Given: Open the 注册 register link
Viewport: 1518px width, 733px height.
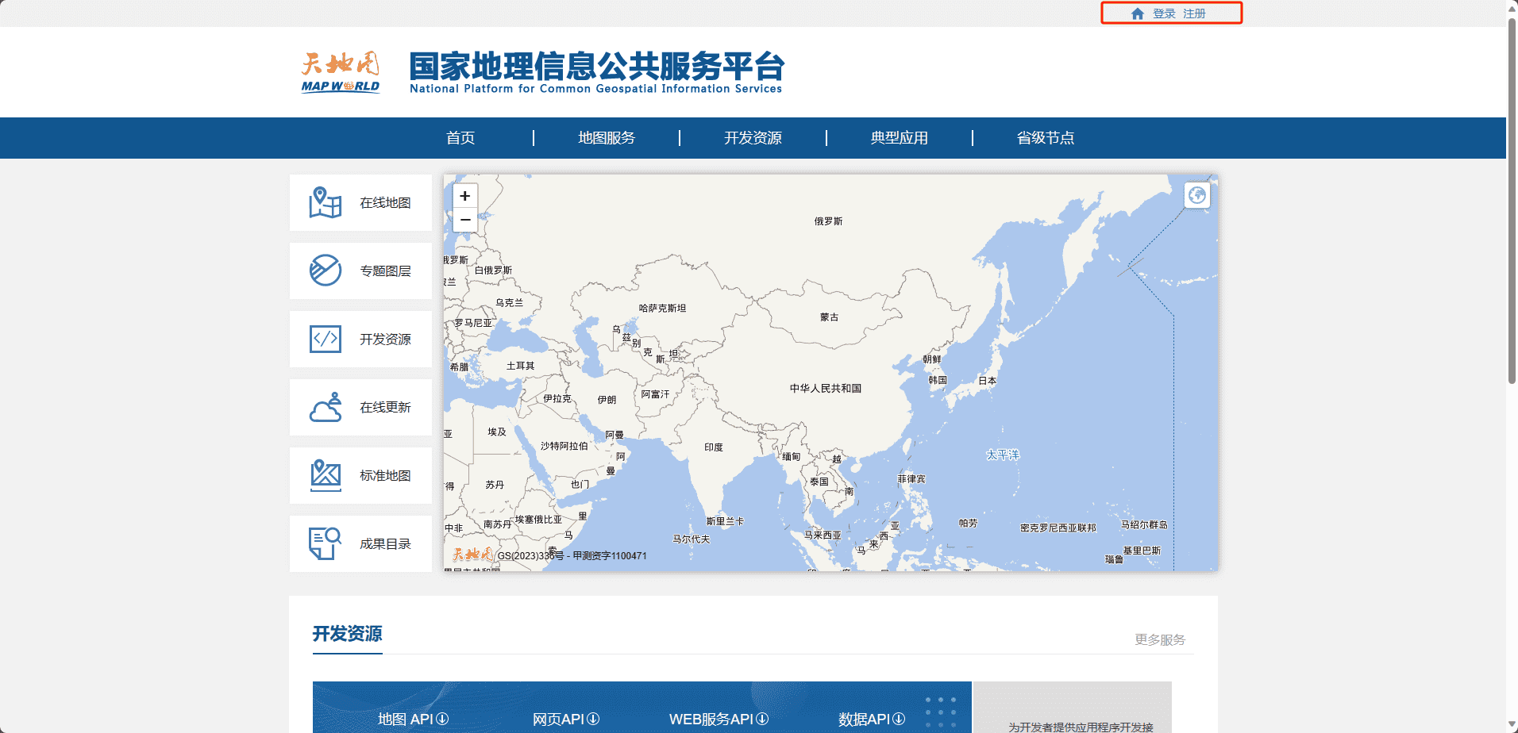Looking at the screenshot, I should (x=1194, y=13).
